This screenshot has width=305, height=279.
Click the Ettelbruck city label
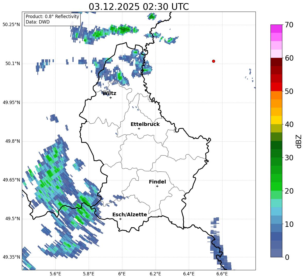(x=145, y=124)
